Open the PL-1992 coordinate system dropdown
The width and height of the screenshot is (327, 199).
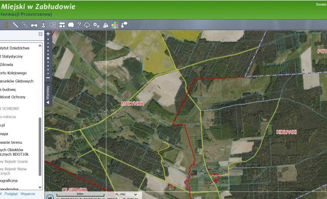tap(126, 194)
